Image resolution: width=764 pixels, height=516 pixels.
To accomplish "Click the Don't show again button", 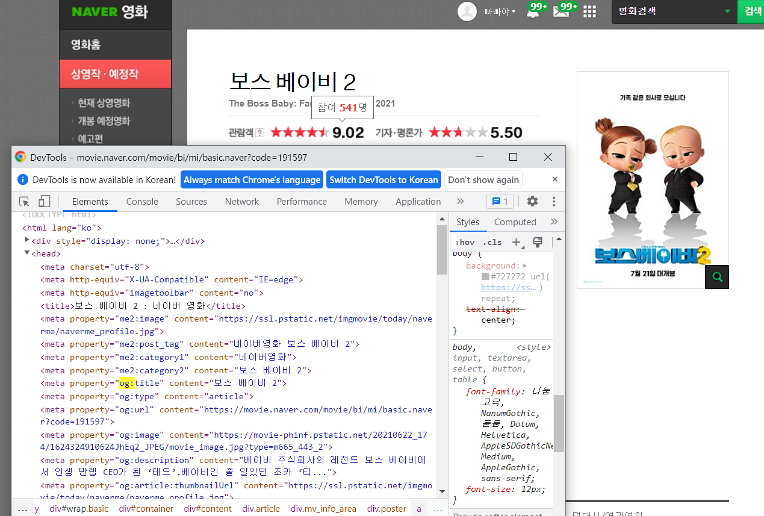I will point(483,179).
